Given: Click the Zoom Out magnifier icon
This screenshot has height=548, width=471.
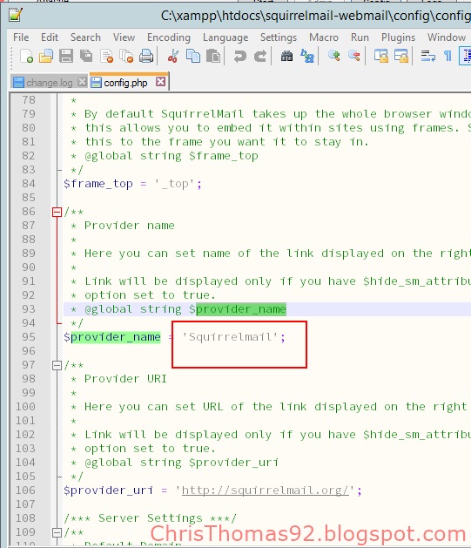Looking at the screenshot, I should [x=354, y=56].
